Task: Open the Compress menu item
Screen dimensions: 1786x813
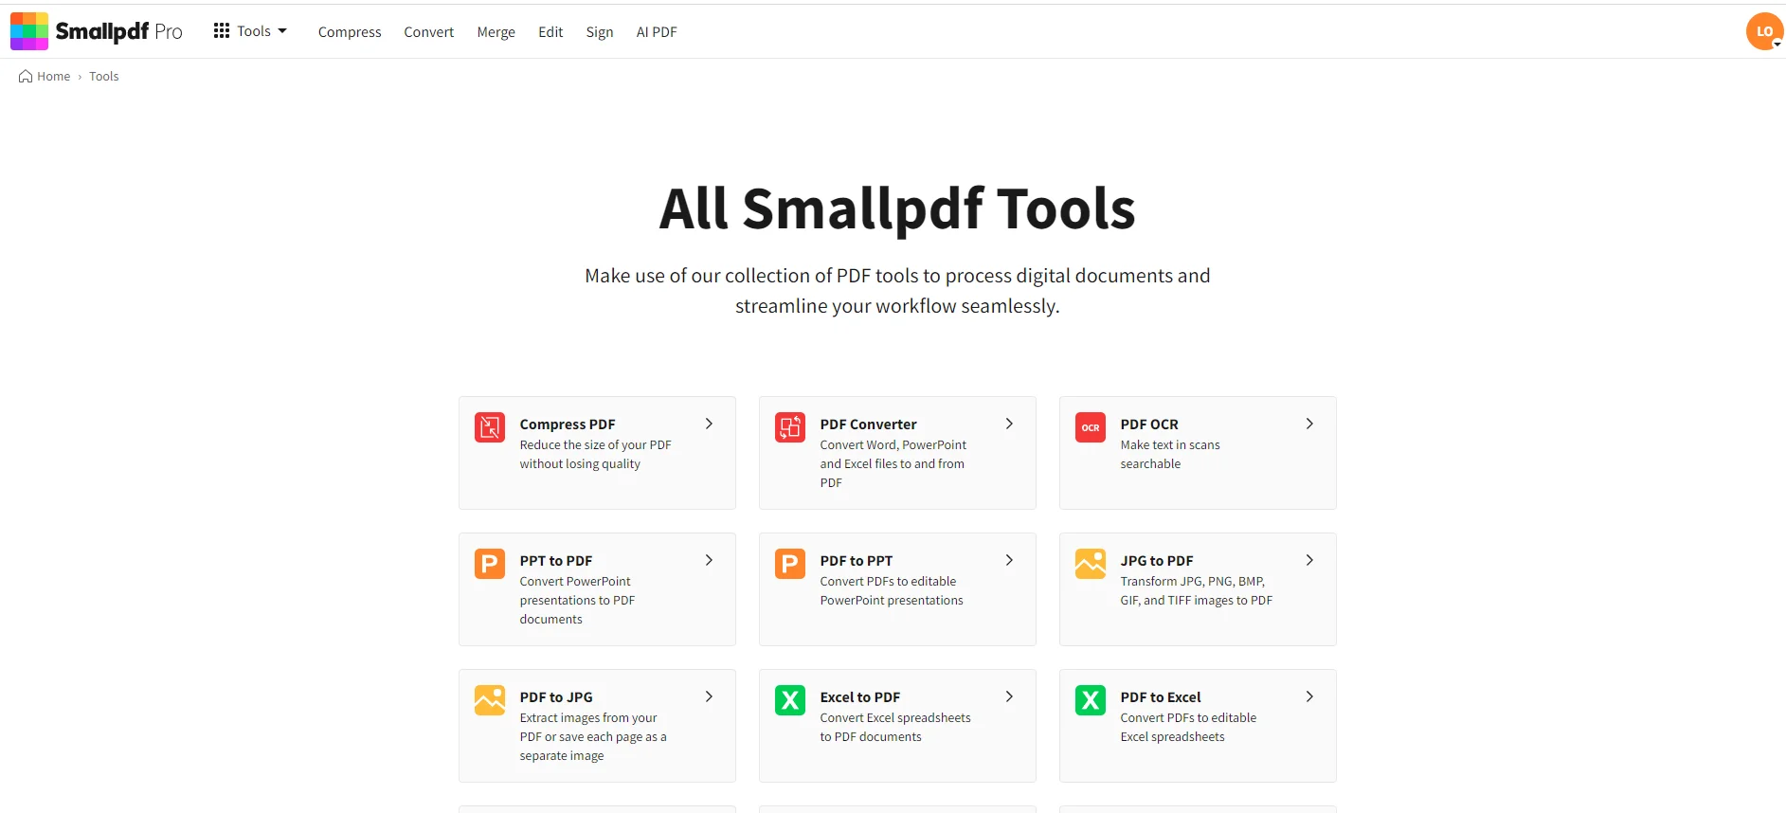Action: click(x=350, y=32)
